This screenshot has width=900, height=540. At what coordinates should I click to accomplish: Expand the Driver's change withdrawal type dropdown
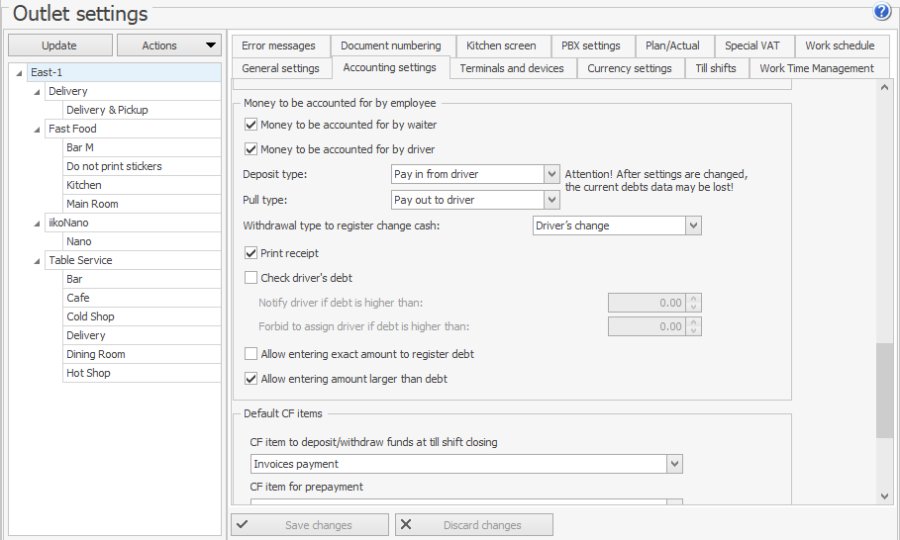(x=693, y=225)
